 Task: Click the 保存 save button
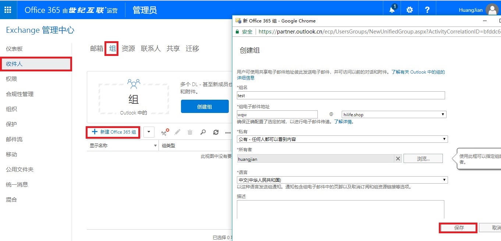point(459,228)
